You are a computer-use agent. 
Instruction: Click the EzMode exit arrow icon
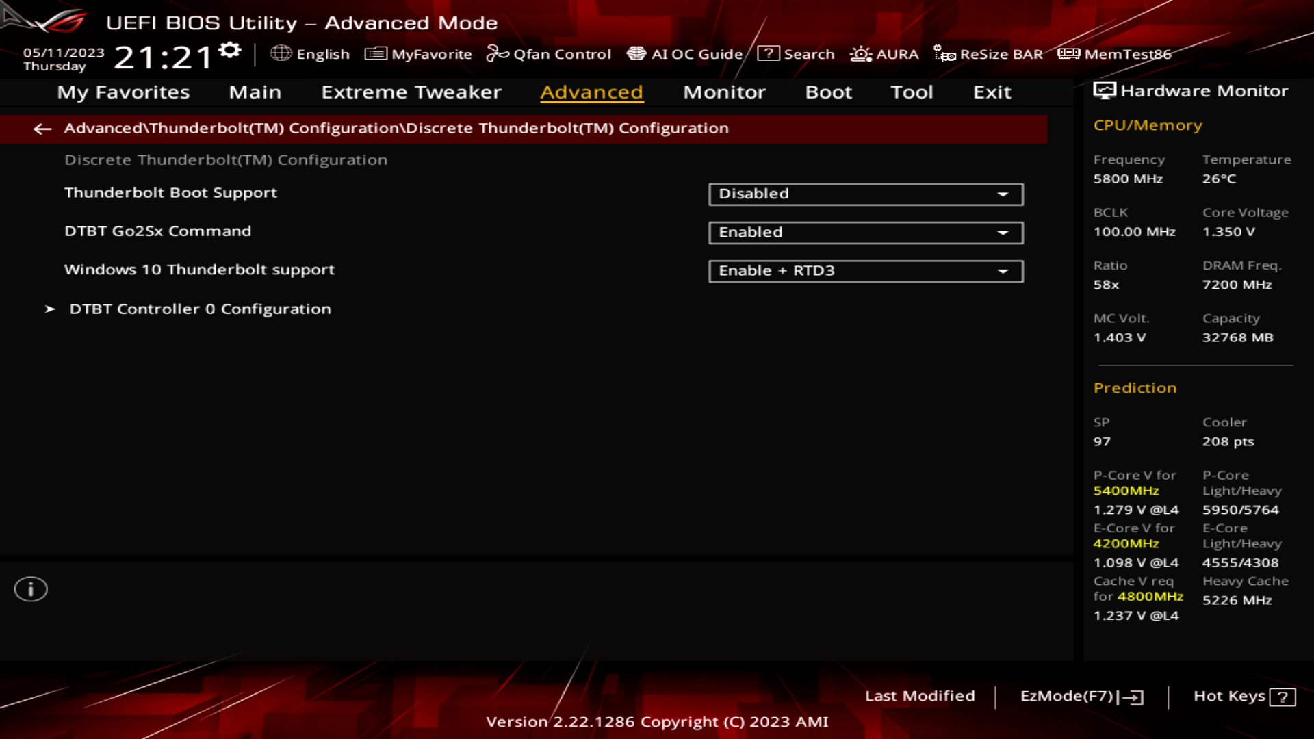click(1130, 697)
